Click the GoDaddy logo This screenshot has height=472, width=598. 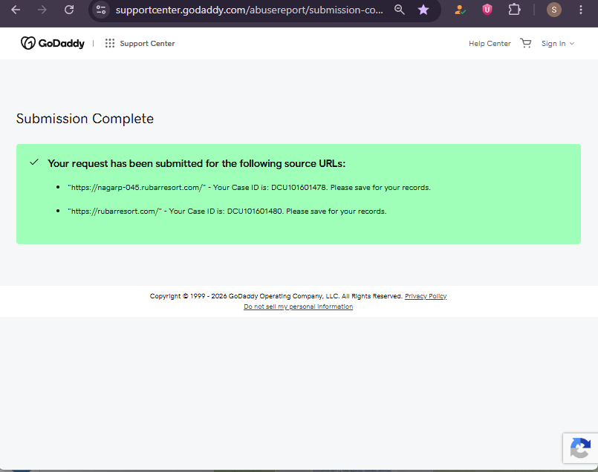tap(53, 44)
